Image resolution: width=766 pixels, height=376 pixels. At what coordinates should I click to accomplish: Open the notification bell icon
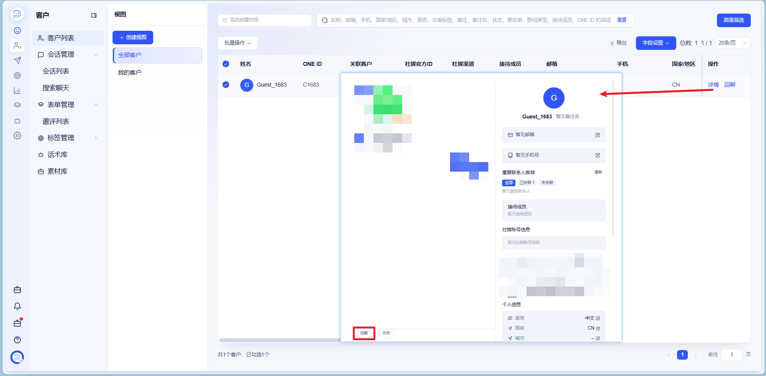click(x=17, y=306)
